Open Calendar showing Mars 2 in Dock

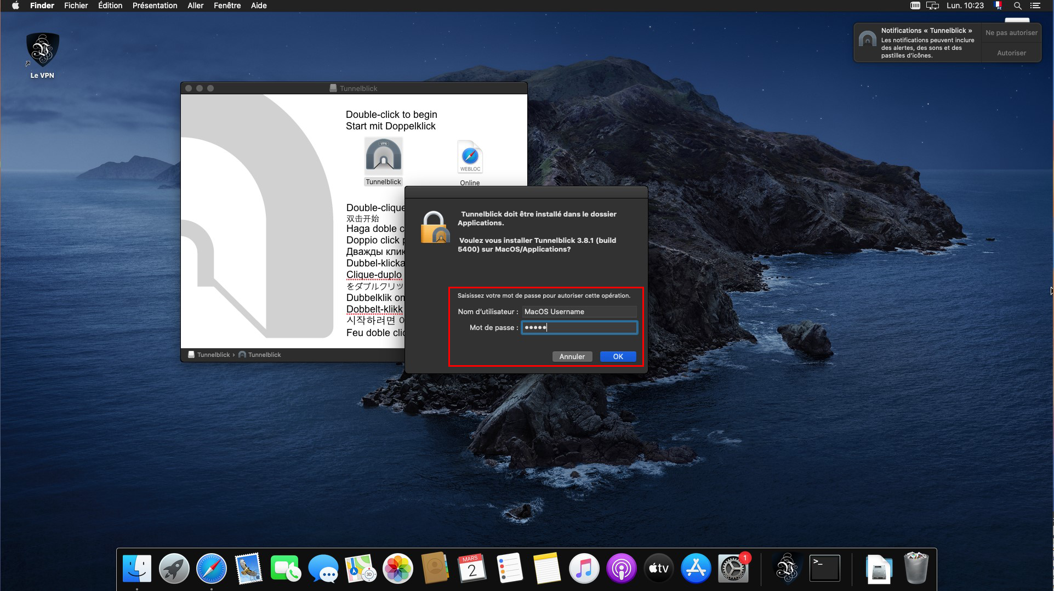tap(472, 568)
